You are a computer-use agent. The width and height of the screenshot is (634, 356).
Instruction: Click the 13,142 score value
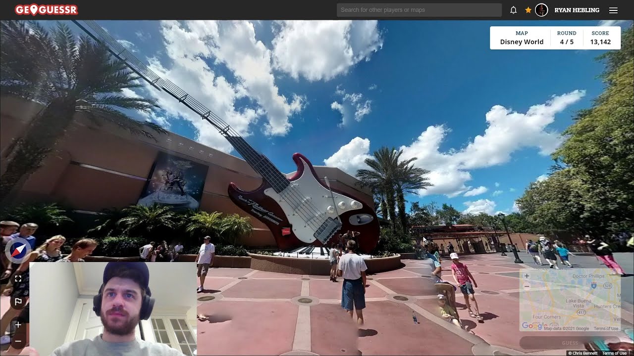coord(600,42)
